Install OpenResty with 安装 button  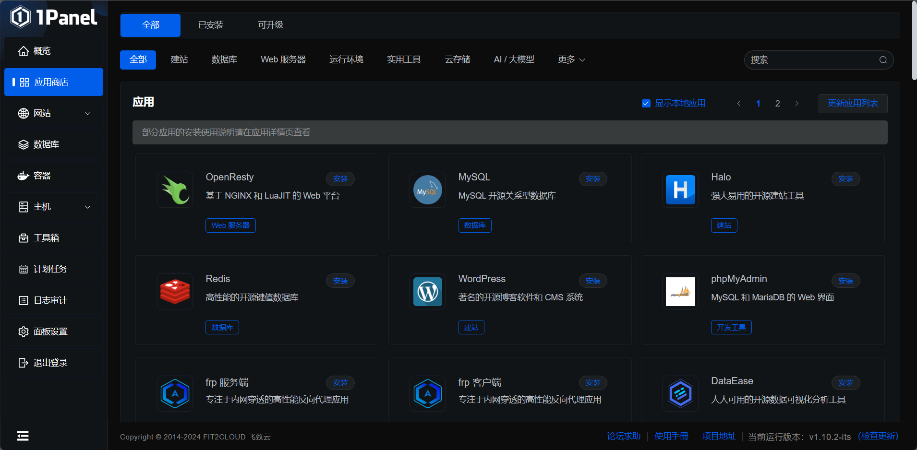click(340, 179)
